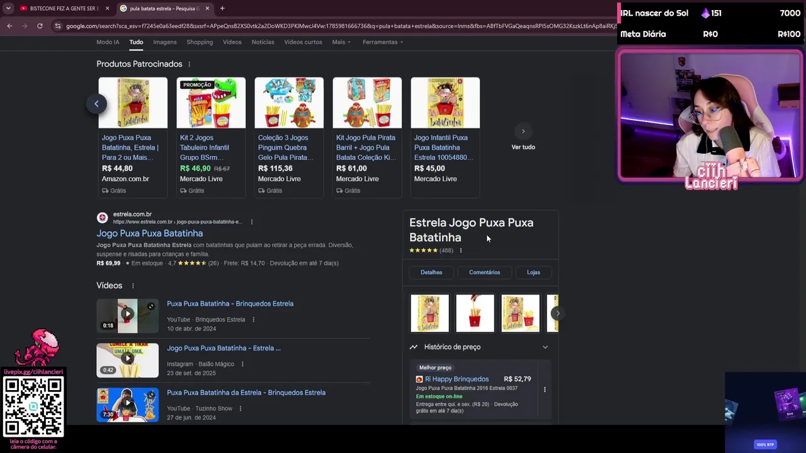Open Jogo Infantil Puxa Batatinha Estrela link

click(443, 147)
